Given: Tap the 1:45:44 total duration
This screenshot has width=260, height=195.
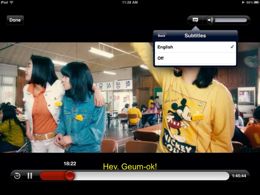Looking at the screenshot, I should tap(239, 176).
